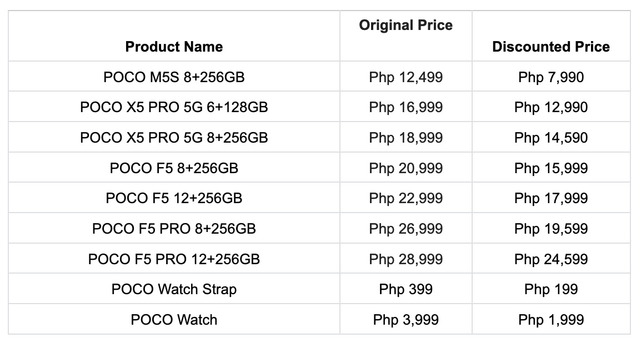Click the Product Name column header
Image resolution: width=641 pixels, height=343 pixels.
coord(174,36)
